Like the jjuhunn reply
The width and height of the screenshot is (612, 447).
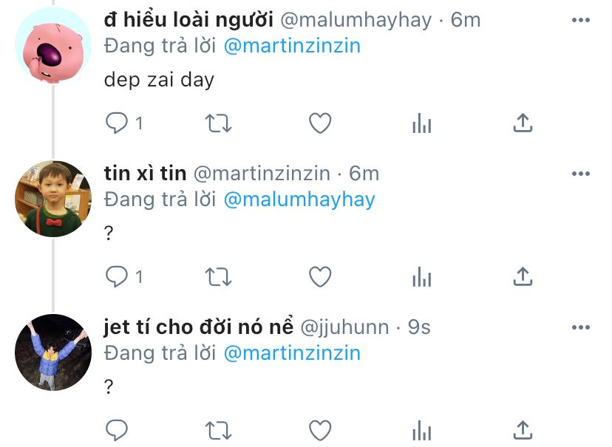pos(320,430)
